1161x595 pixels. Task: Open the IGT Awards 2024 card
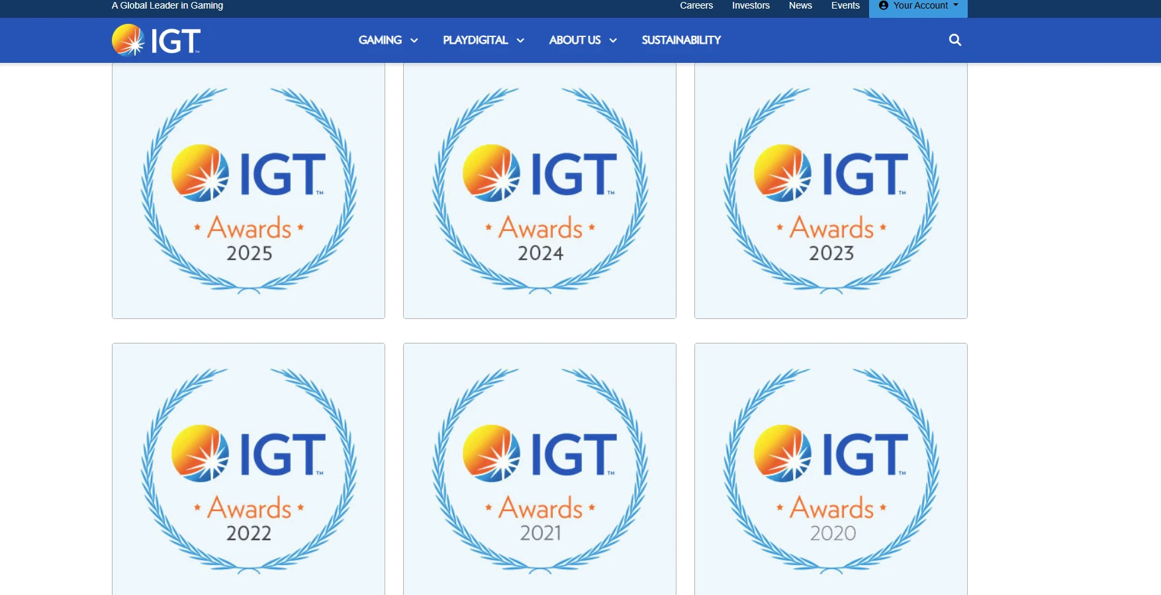(539, 191)
